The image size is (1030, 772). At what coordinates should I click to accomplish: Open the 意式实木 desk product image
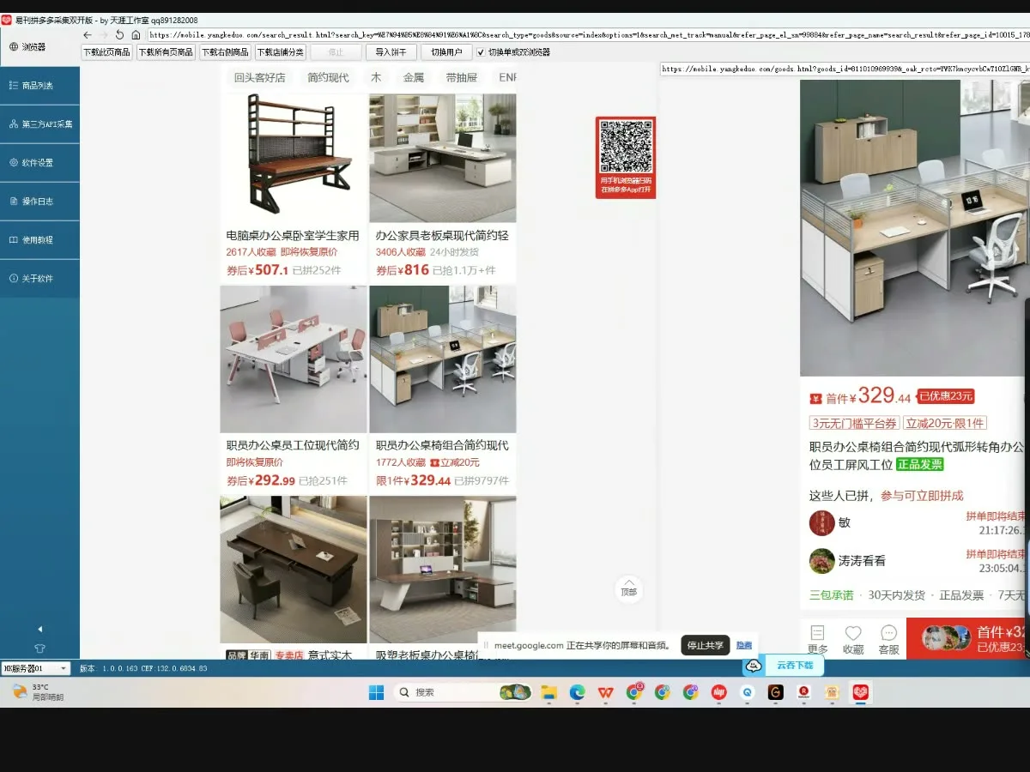pos(294,570)
